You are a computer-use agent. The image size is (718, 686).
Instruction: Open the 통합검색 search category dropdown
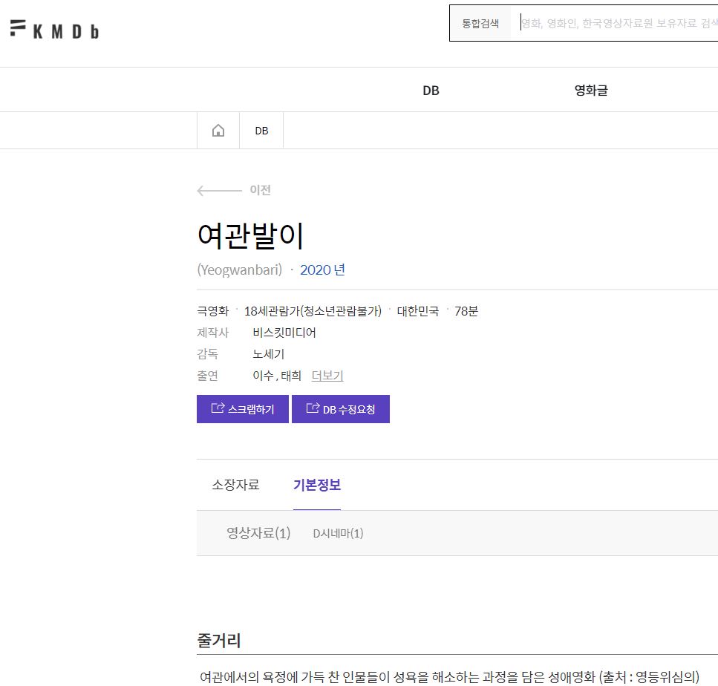(480, 23)
